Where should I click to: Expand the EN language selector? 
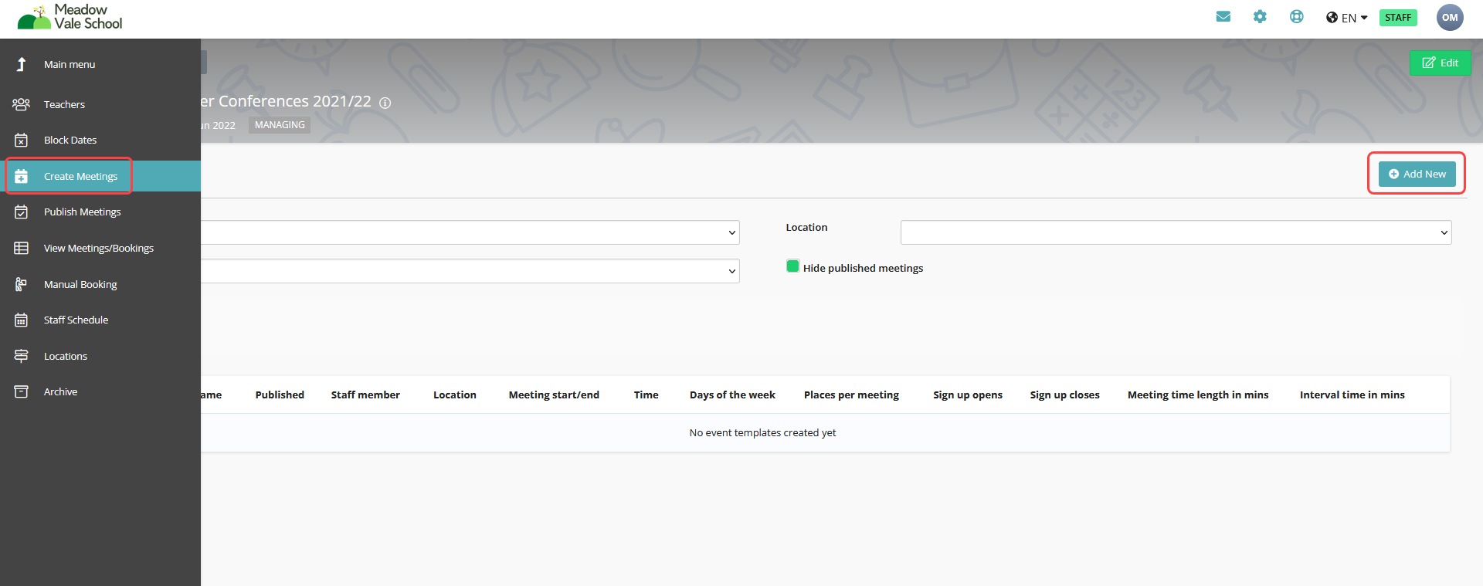(1346, 18)
